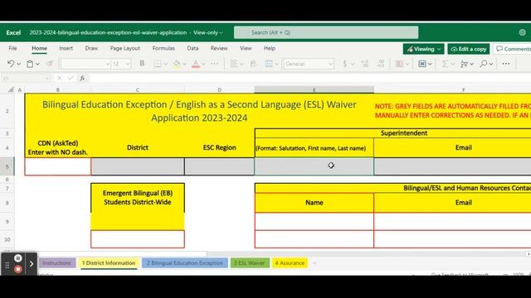
Task: Open the settings gear icon
Action: point(522,32)
